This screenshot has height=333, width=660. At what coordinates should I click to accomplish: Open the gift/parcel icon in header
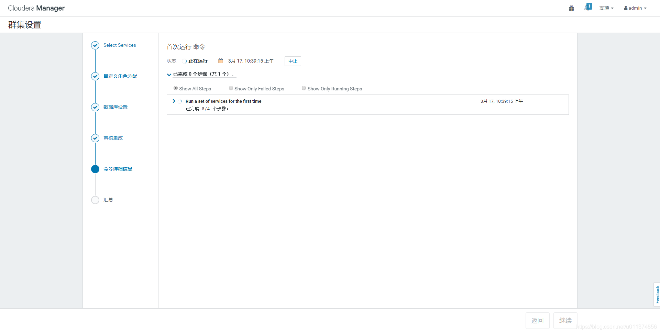571,8
